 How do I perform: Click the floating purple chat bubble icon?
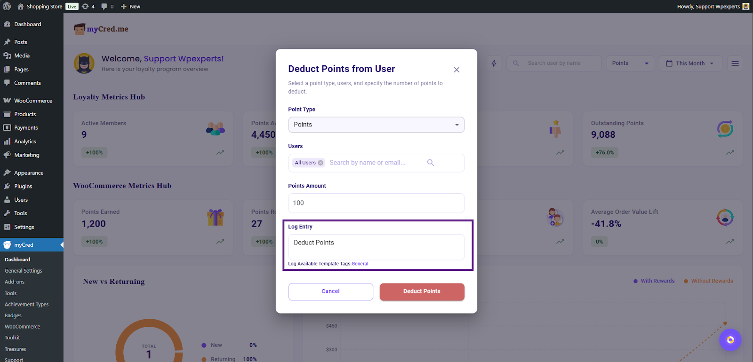[x=730, y=340]
